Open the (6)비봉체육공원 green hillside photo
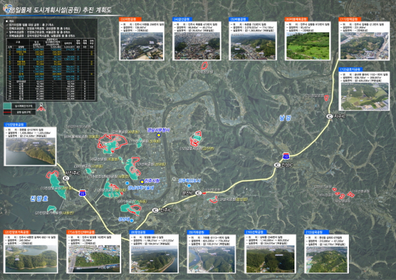 tap(308, 46)
